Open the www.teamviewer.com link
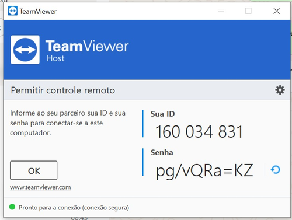Screen dimensions: 292x220 pos(40,187)
